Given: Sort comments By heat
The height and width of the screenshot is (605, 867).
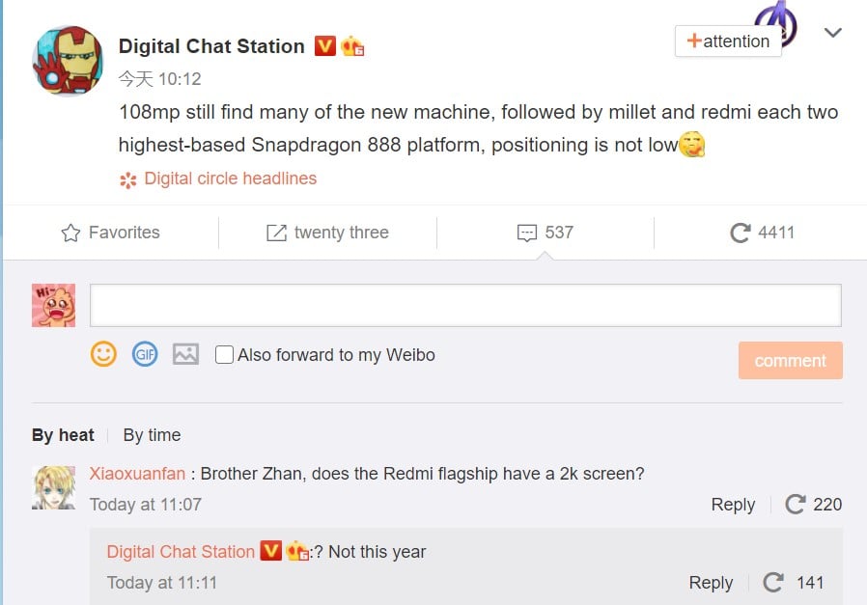Looking at the screenshot, I should (63, 435).
